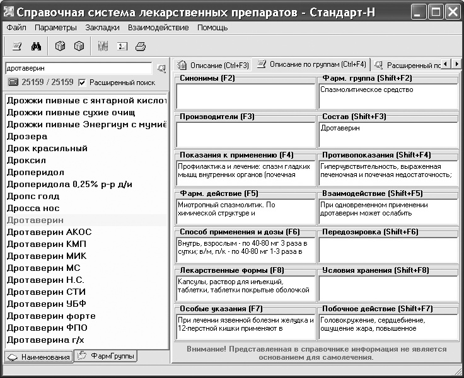Image resolution: width=464 pixels, height=378 pixels.
Task: Select Дротаверин форте in the drug list
Action: [51, 316]
